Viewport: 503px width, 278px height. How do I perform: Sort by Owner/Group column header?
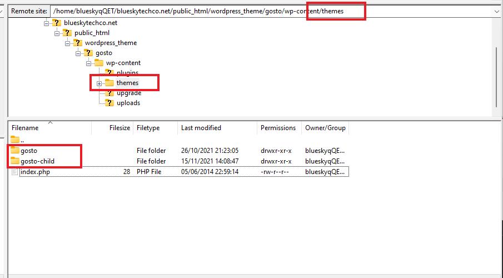click(325, 128)
